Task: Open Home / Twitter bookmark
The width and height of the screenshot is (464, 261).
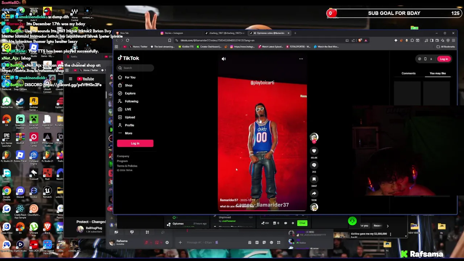Action: pyautogui.click(x=138, y=47)
